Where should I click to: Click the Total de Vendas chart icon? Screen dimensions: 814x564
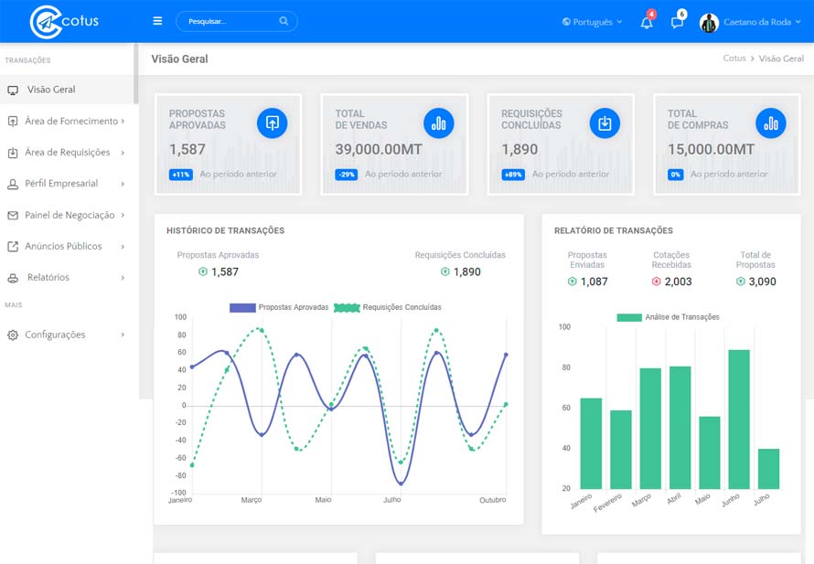439,123
